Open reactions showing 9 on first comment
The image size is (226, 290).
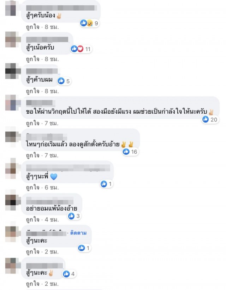pos(90,23)
